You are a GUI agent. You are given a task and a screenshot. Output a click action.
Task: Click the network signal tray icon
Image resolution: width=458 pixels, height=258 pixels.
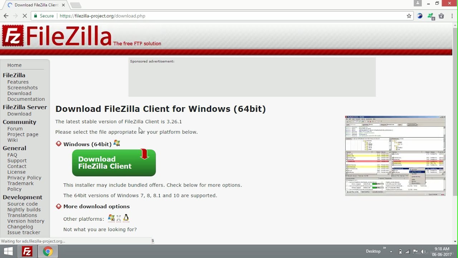click(x=408, y=252)
